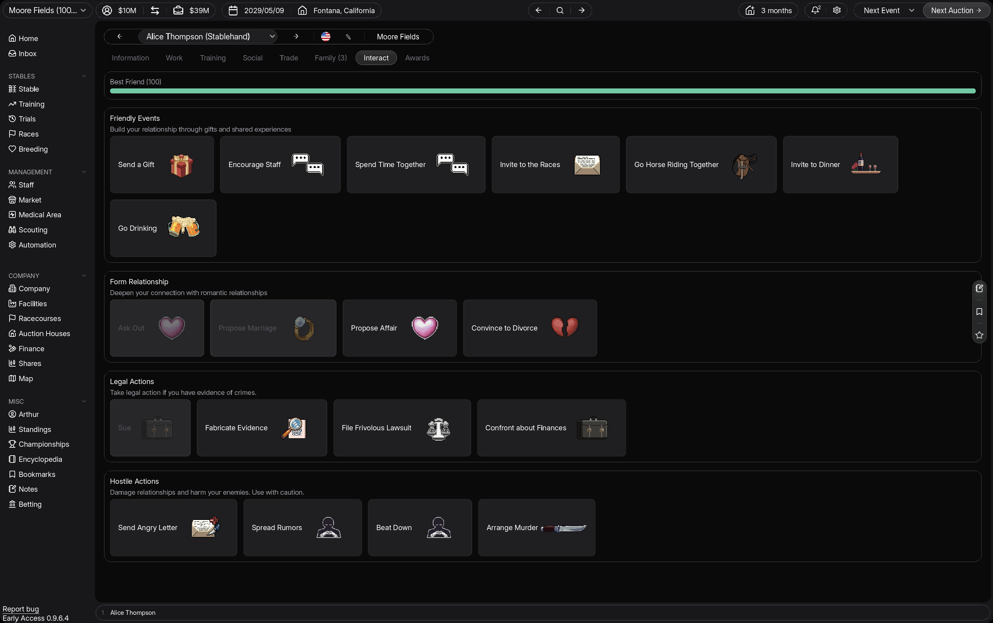The width and height of the screenshot is (993, 623).
Task: Click the $39M company balance
Action: click(191, 10)
